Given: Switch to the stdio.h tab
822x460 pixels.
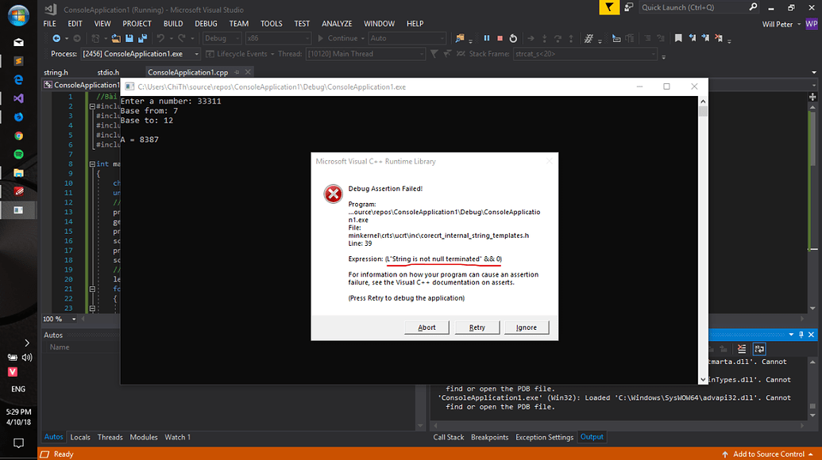Looking at the screenshot, I should [x=108, y=72].
